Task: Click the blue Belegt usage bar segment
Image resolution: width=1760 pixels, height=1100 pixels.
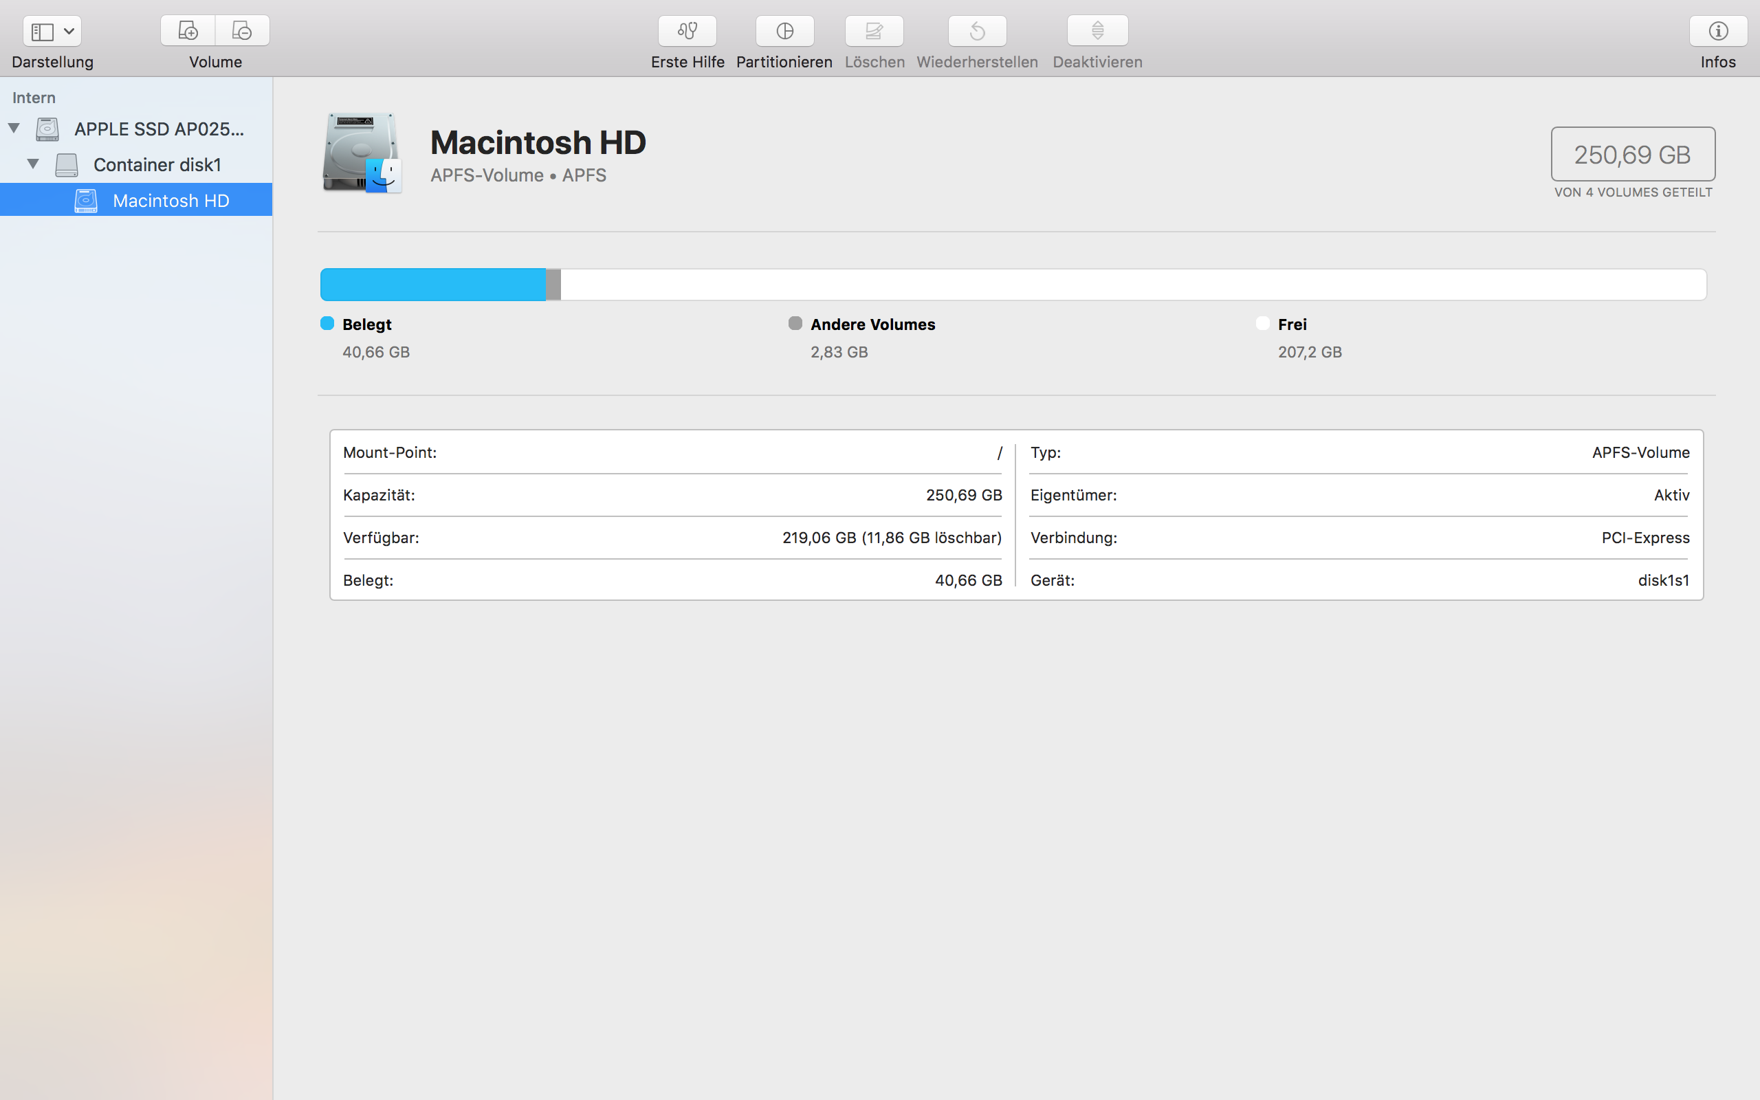Action: coord(432,285)
